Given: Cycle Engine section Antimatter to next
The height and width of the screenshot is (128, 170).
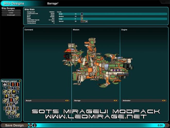Looking at the screenshot, I should point(165,101).
